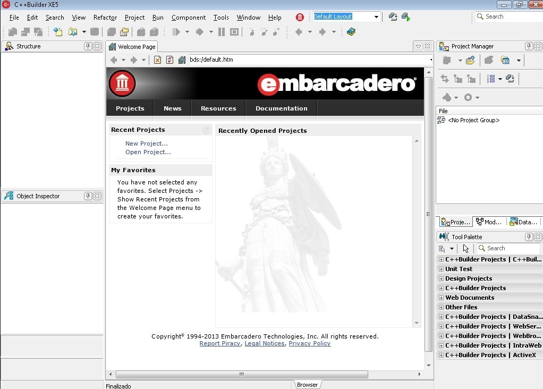Open the Help contents book icon

click(351, 32)
